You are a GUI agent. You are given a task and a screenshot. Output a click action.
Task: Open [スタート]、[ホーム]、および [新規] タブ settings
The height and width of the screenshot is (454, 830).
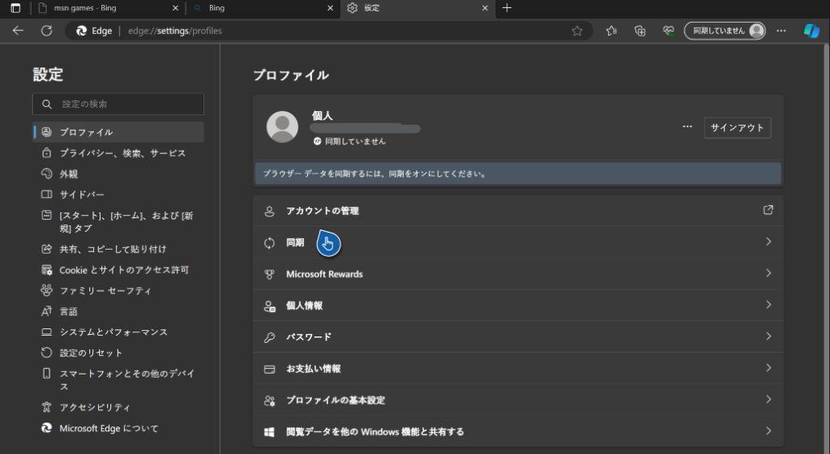tap(118, 221)
